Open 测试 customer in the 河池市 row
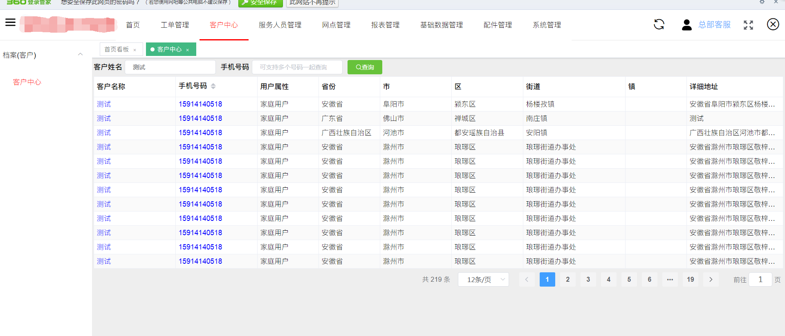 (104, 133)
